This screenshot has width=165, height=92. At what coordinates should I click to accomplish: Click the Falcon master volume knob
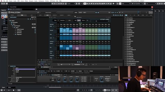[x=139, y=13]
